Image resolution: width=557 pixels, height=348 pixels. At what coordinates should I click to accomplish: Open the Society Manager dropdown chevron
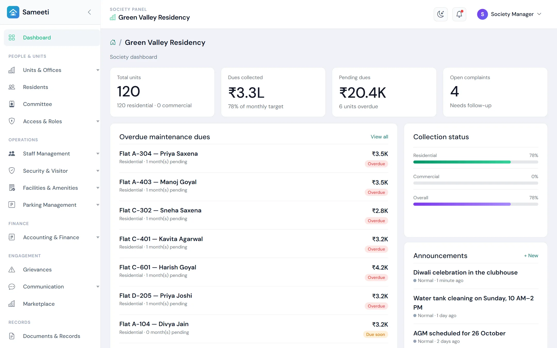pos(539,14)
